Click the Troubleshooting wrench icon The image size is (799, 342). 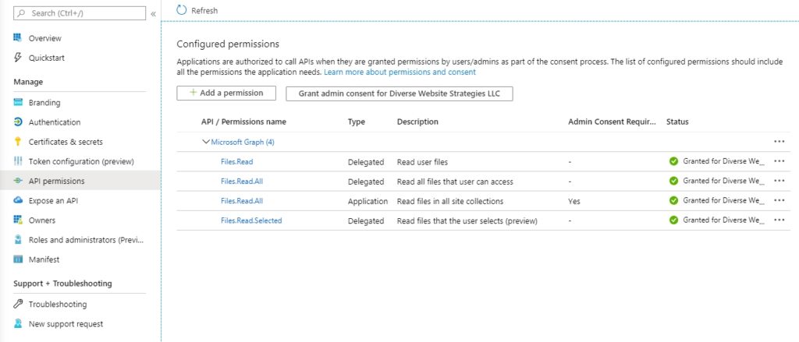(18, 304)
